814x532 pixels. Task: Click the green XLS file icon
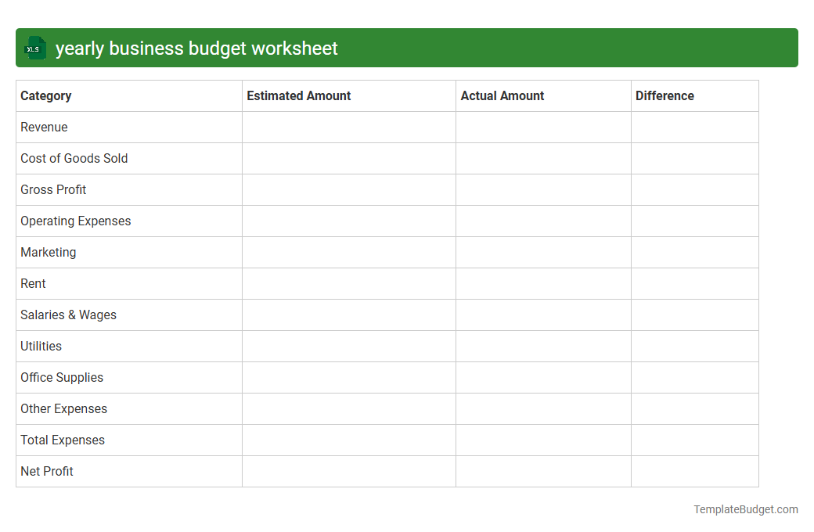point(34,48)
